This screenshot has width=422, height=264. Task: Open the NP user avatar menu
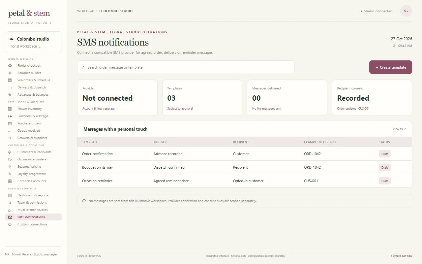(x=406, y=11)
